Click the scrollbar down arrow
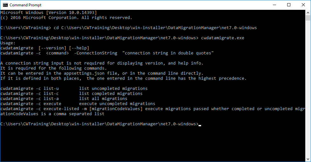The image size is (311, 162). tap(308, 159)
